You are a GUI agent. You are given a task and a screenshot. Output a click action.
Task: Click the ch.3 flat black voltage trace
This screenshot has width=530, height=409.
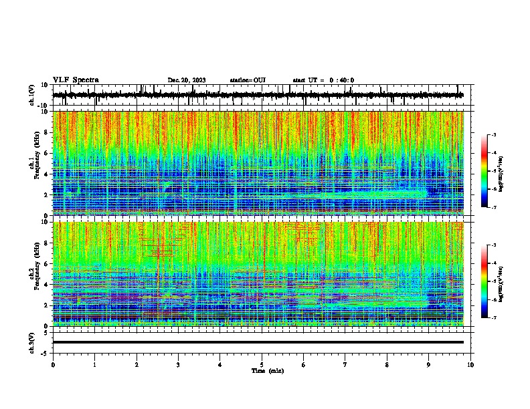258,342
